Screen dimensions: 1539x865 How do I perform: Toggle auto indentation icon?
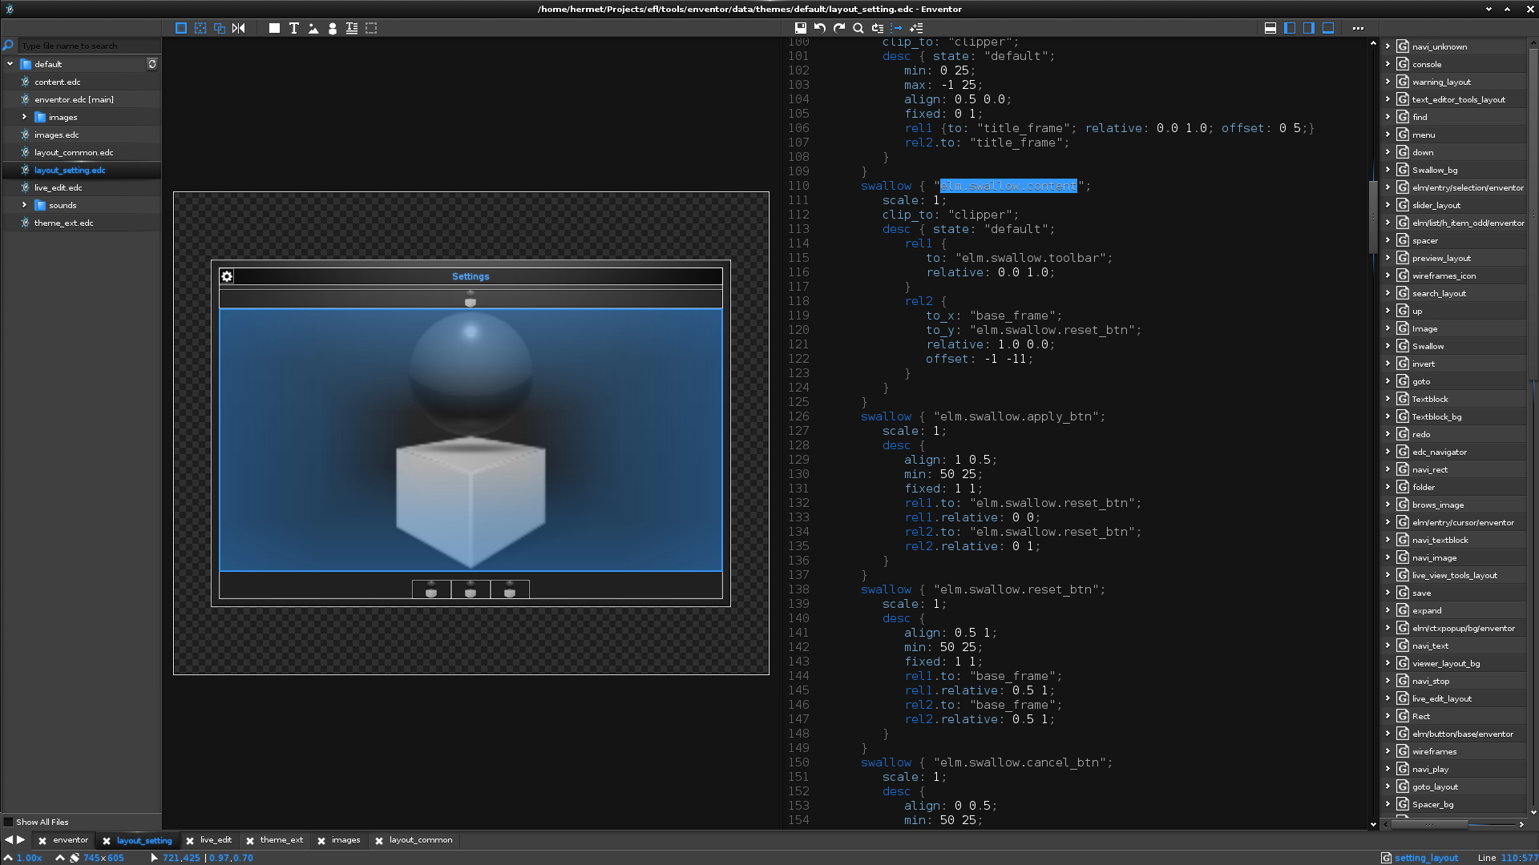897,28
